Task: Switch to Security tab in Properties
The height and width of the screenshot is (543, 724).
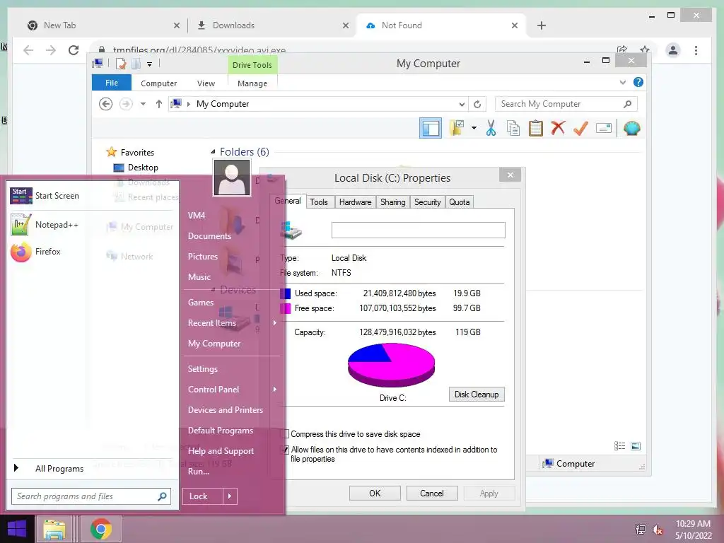Action: (x=428, y=202)
